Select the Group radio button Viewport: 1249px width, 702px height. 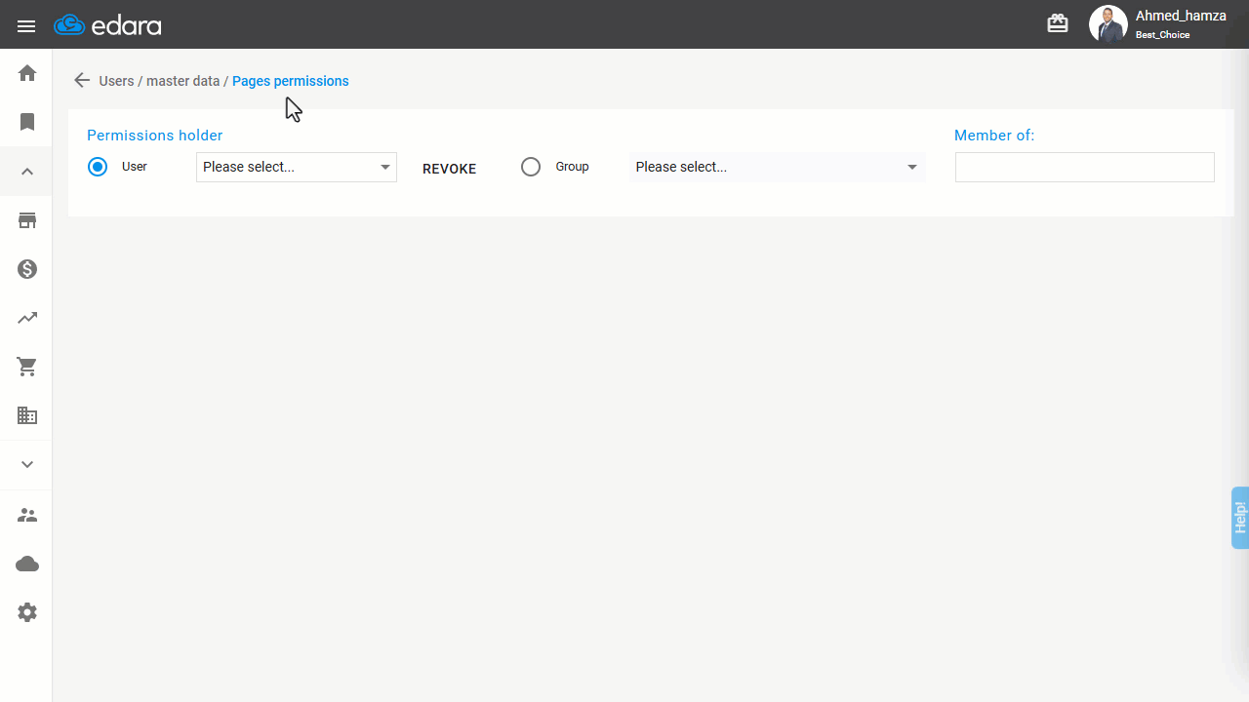531,167
